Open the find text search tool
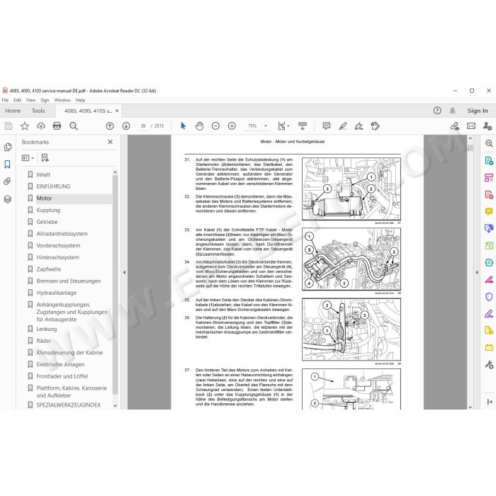Image resolution: width=496 pixels, height=496 pixels. (x=74, y=126)
